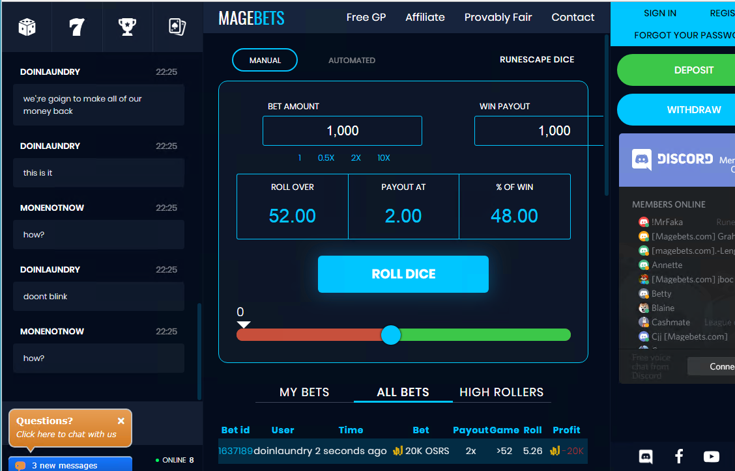
Task: Click the % of Win value 48.00
Action: [514, 216]
